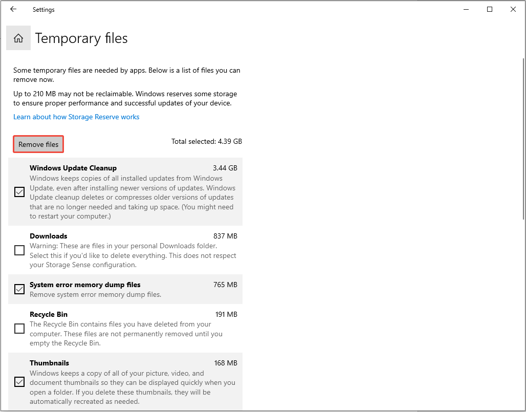This screenshot has height=412, width=526.
Task: Go to the Settings home page
Action: click(x=18, y=38)
